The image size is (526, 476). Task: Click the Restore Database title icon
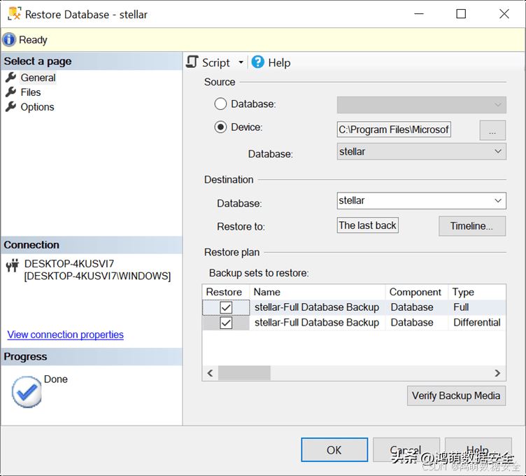(15, 14)
